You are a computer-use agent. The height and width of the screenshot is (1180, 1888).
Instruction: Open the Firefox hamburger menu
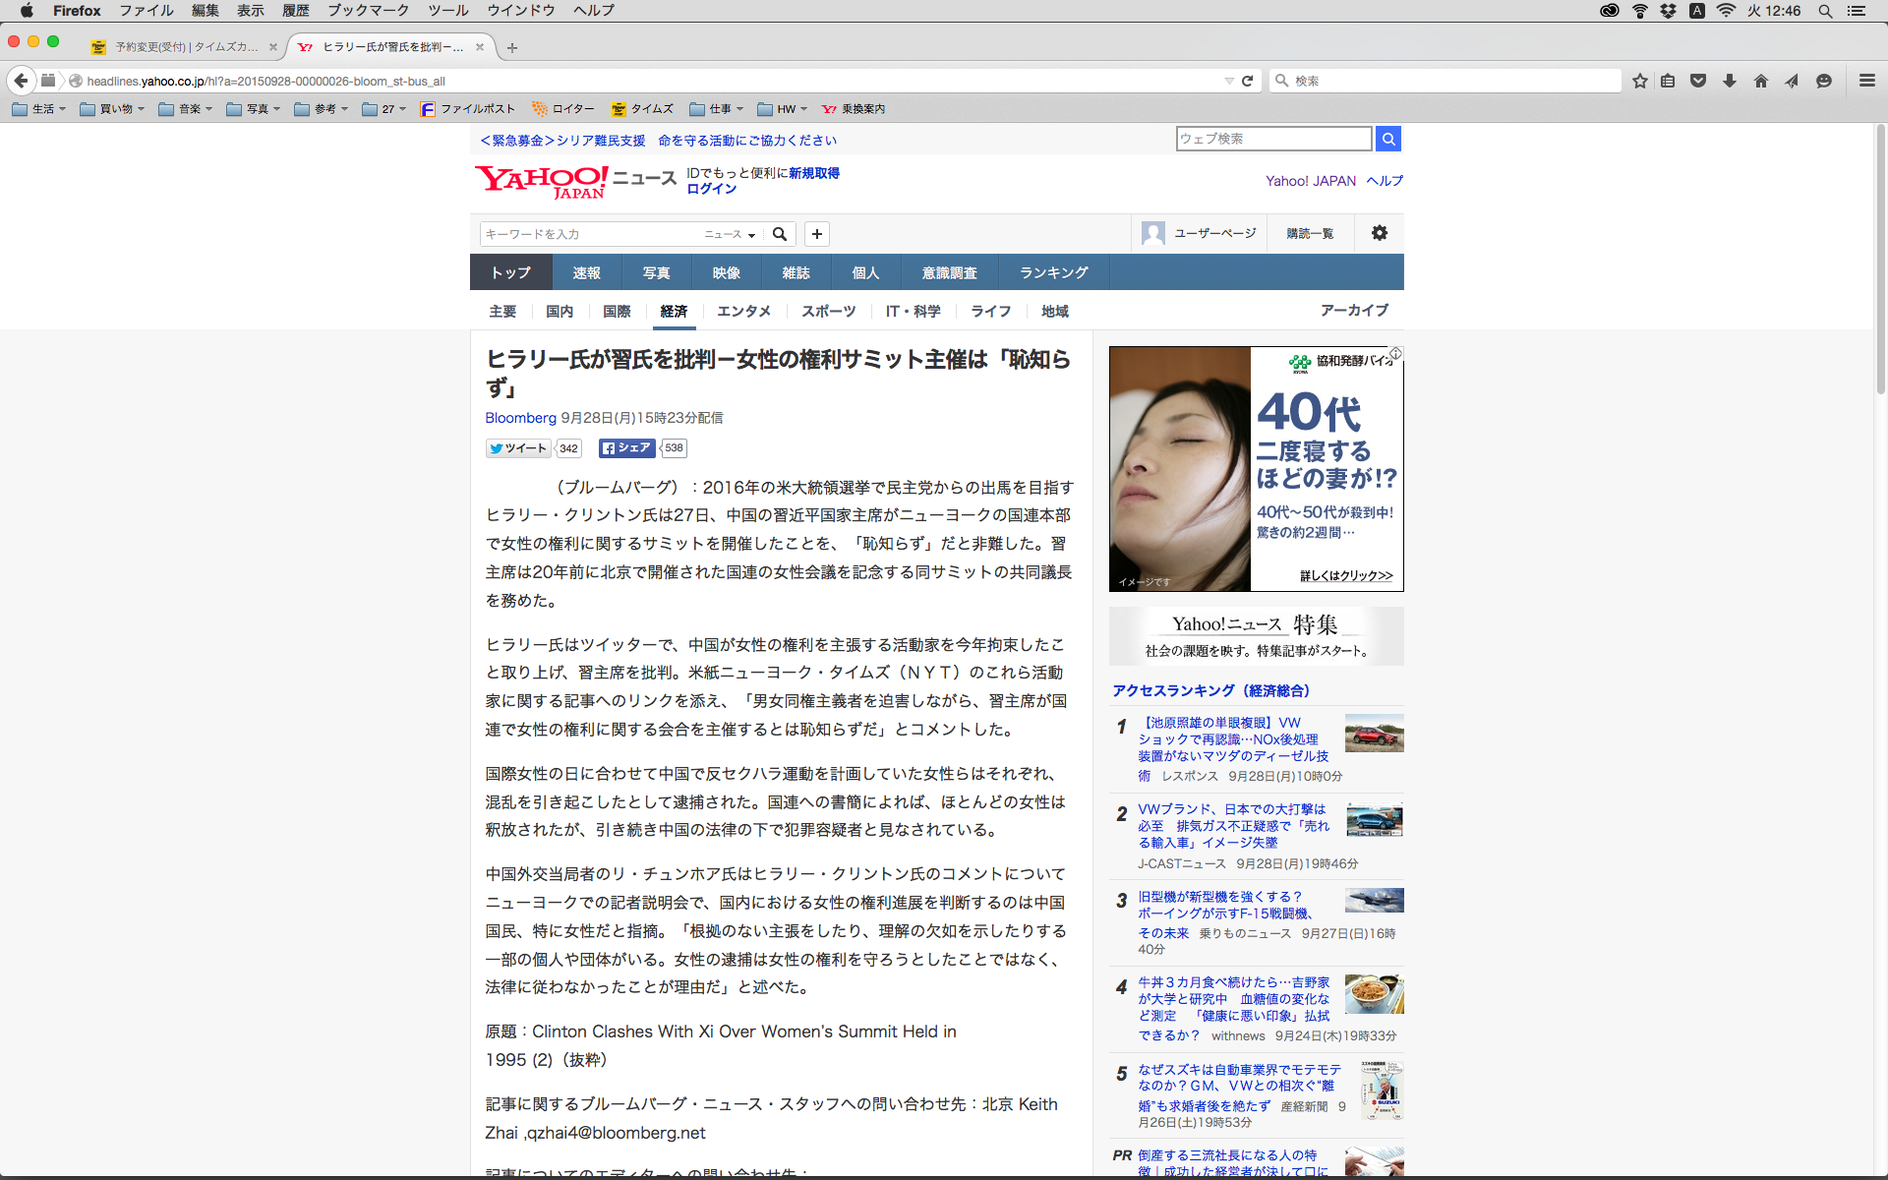click(1866, 81)
